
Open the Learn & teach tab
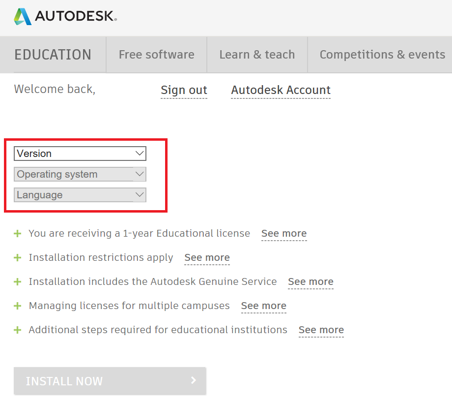pos(257,55)
